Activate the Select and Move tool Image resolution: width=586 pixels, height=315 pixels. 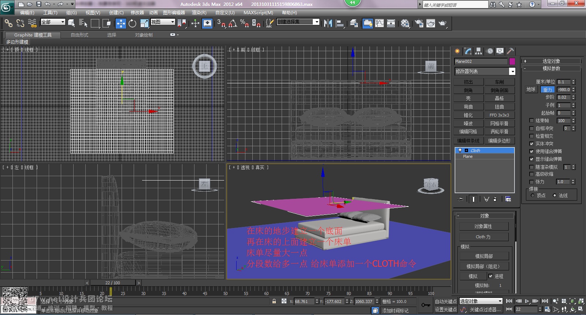pyautogui.click(x=120, y=23)
